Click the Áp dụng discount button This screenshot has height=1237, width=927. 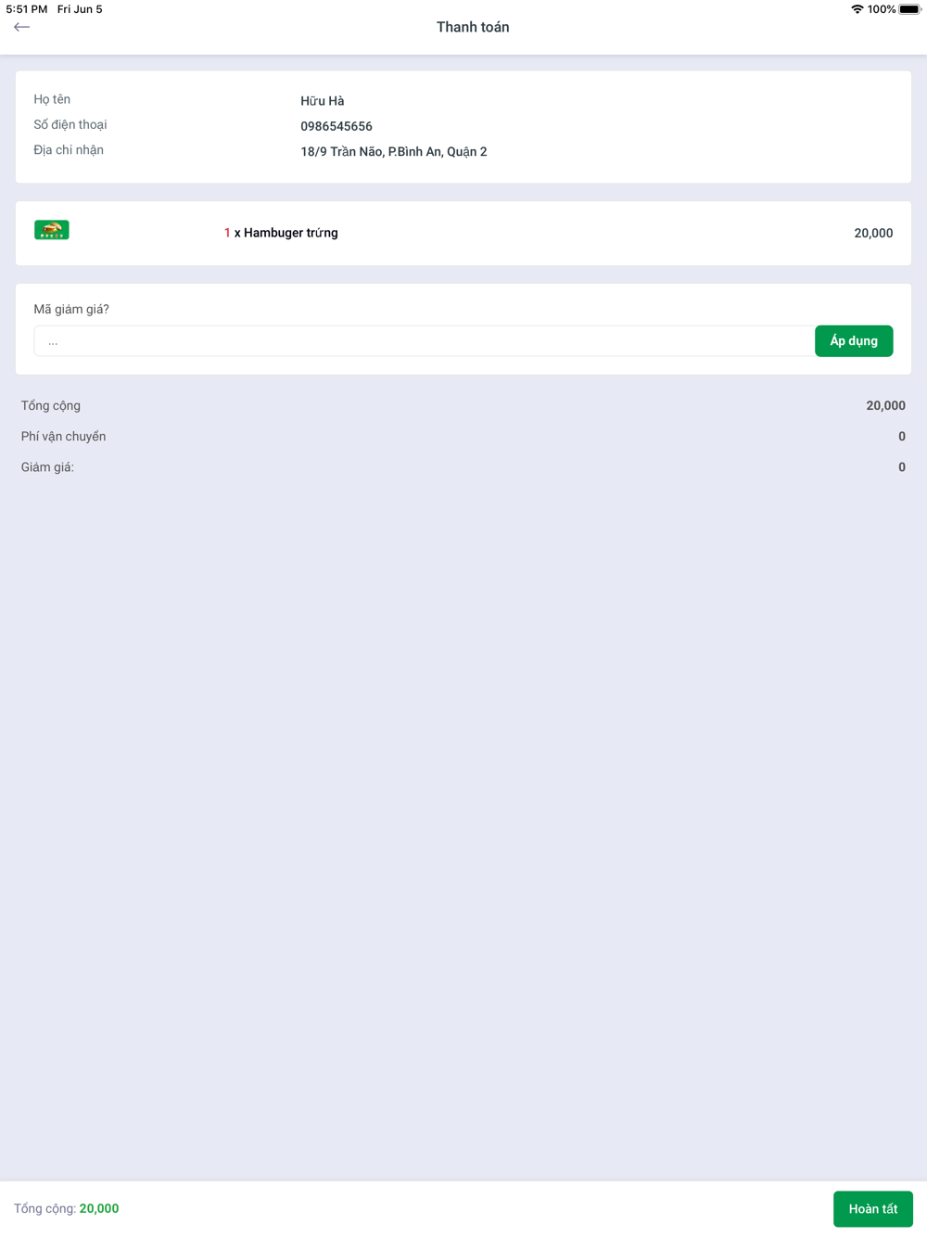click(854, 341)
